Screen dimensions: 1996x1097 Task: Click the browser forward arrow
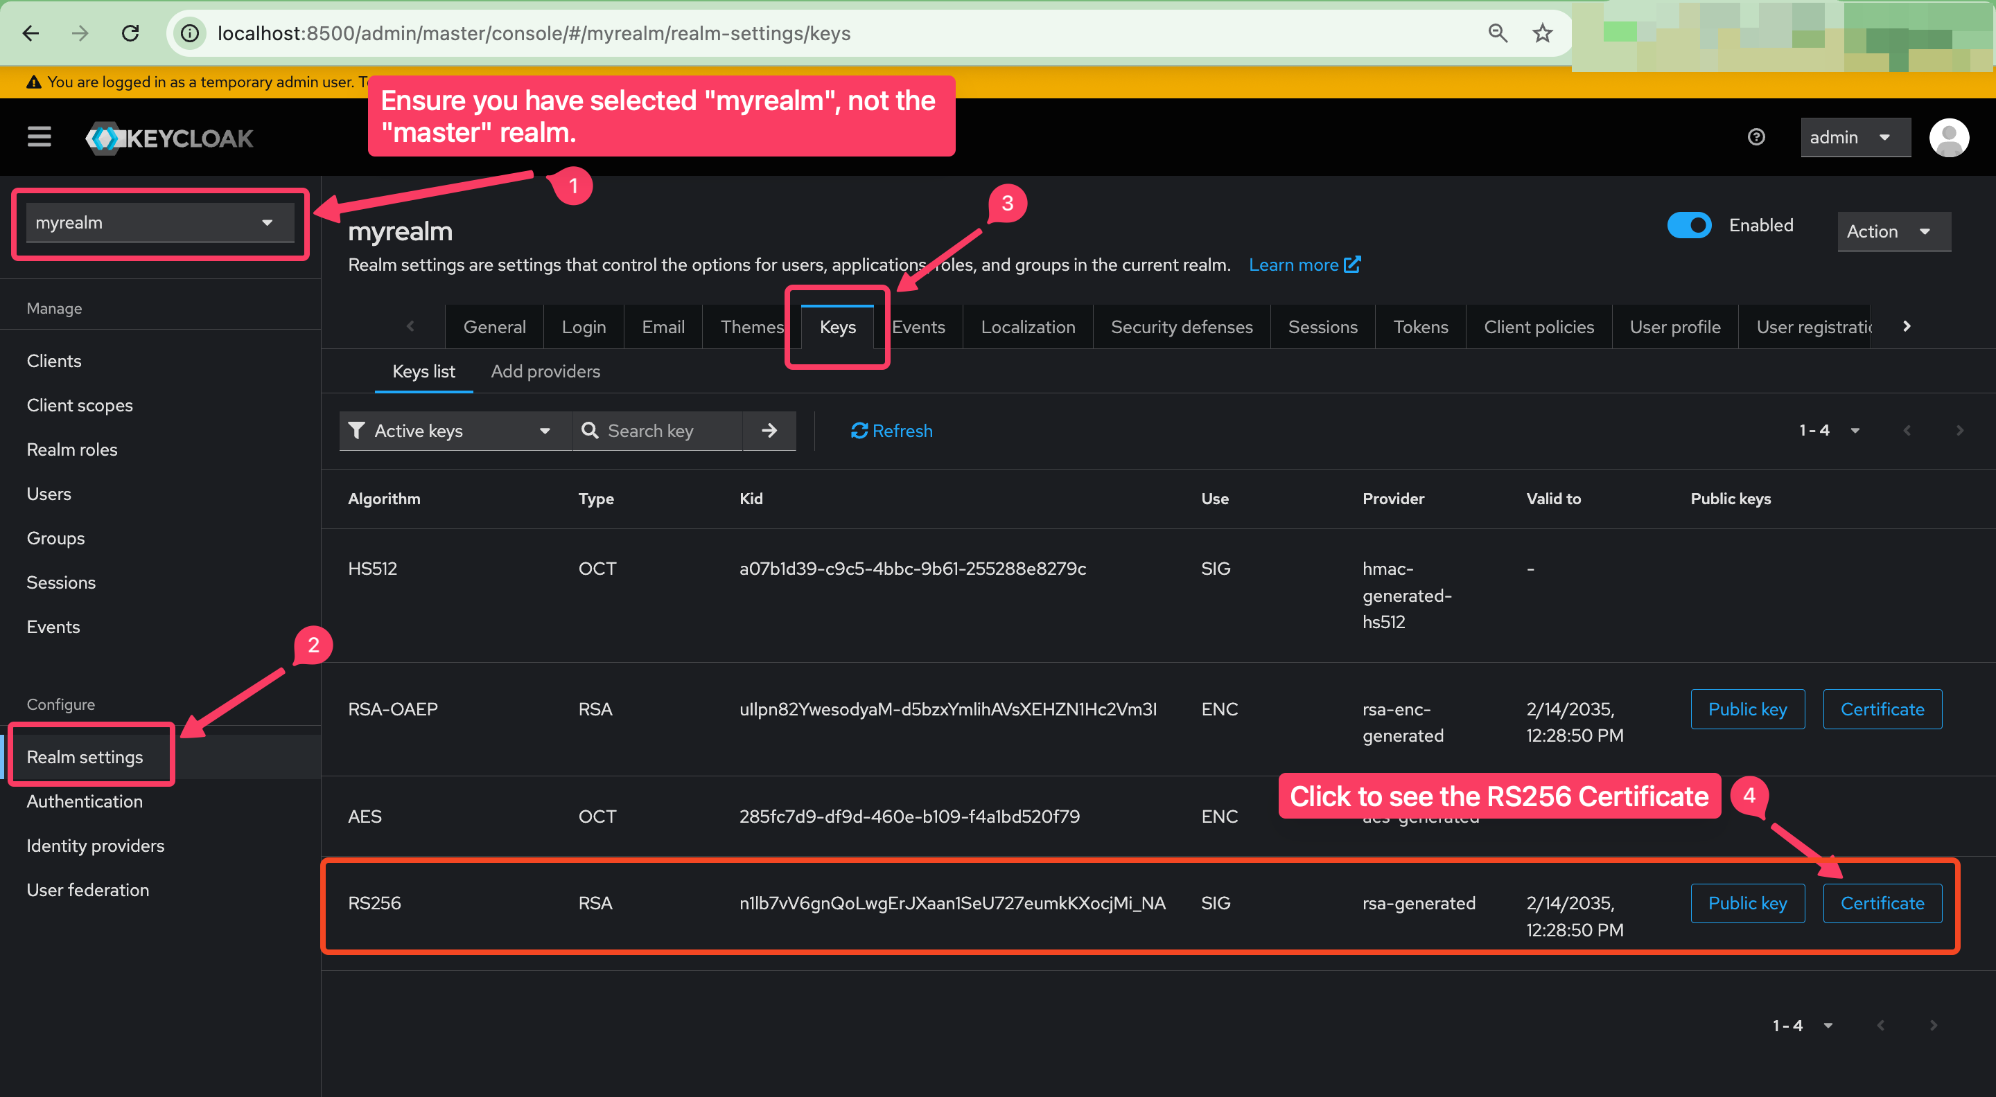click(80, 33)
